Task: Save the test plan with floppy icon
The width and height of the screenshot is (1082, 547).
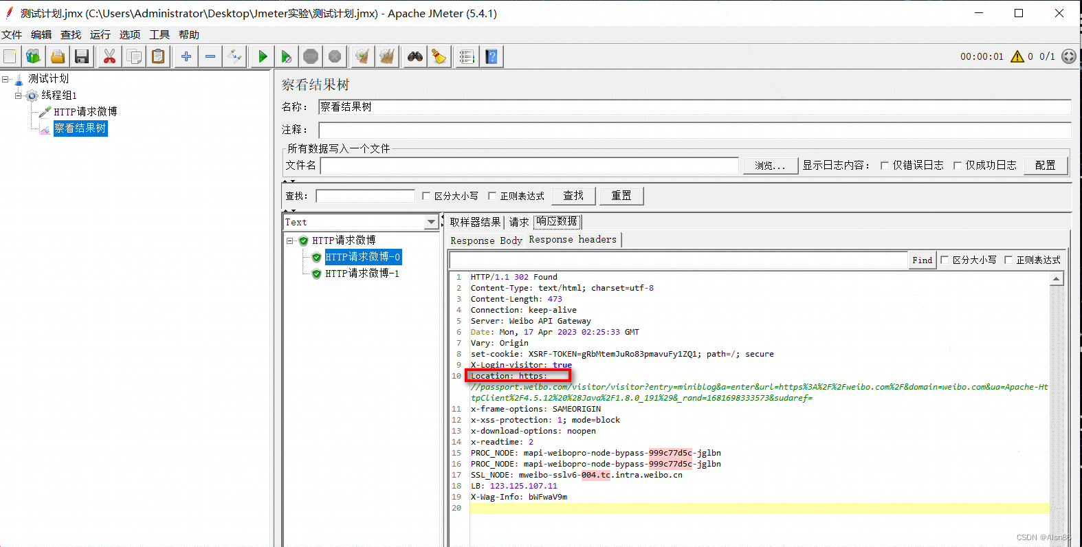Action: coord(82,56)
